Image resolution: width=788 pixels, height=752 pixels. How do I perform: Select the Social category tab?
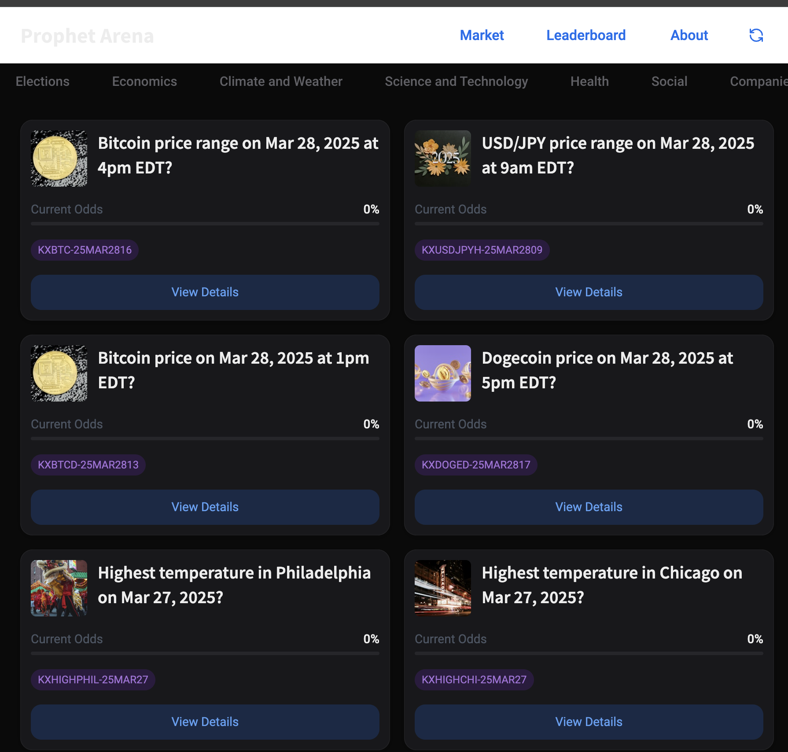(x=669, y=81)
